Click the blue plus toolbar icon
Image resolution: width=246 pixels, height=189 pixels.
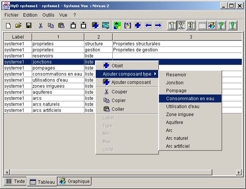pos(138,26)
